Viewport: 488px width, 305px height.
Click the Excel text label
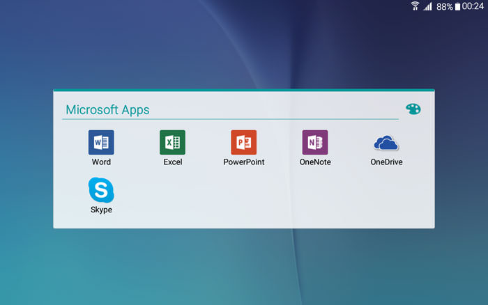172,162
